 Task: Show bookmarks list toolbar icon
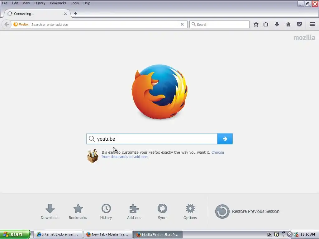click(x=266, y=24)
